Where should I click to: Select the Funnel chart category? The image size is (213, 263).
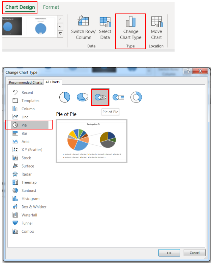point(30,223)
